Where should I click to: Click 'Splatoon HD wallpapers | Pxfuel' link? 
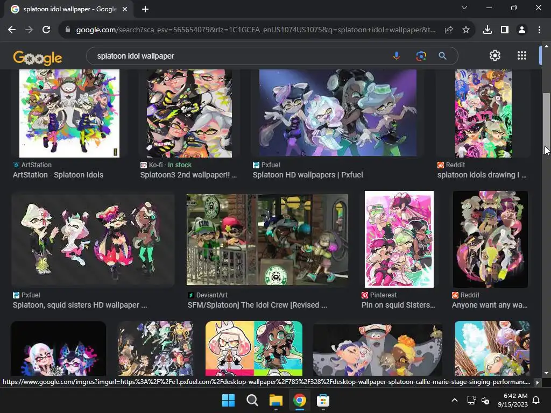tap(308, 175)
